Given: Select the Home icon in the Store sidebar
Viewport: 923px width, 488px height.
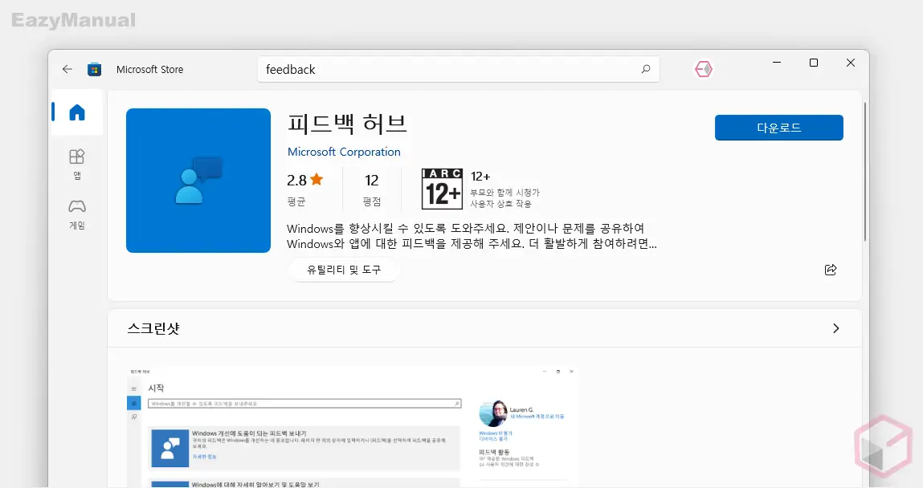Looking at the screenshot, I should tap(76, 112).
